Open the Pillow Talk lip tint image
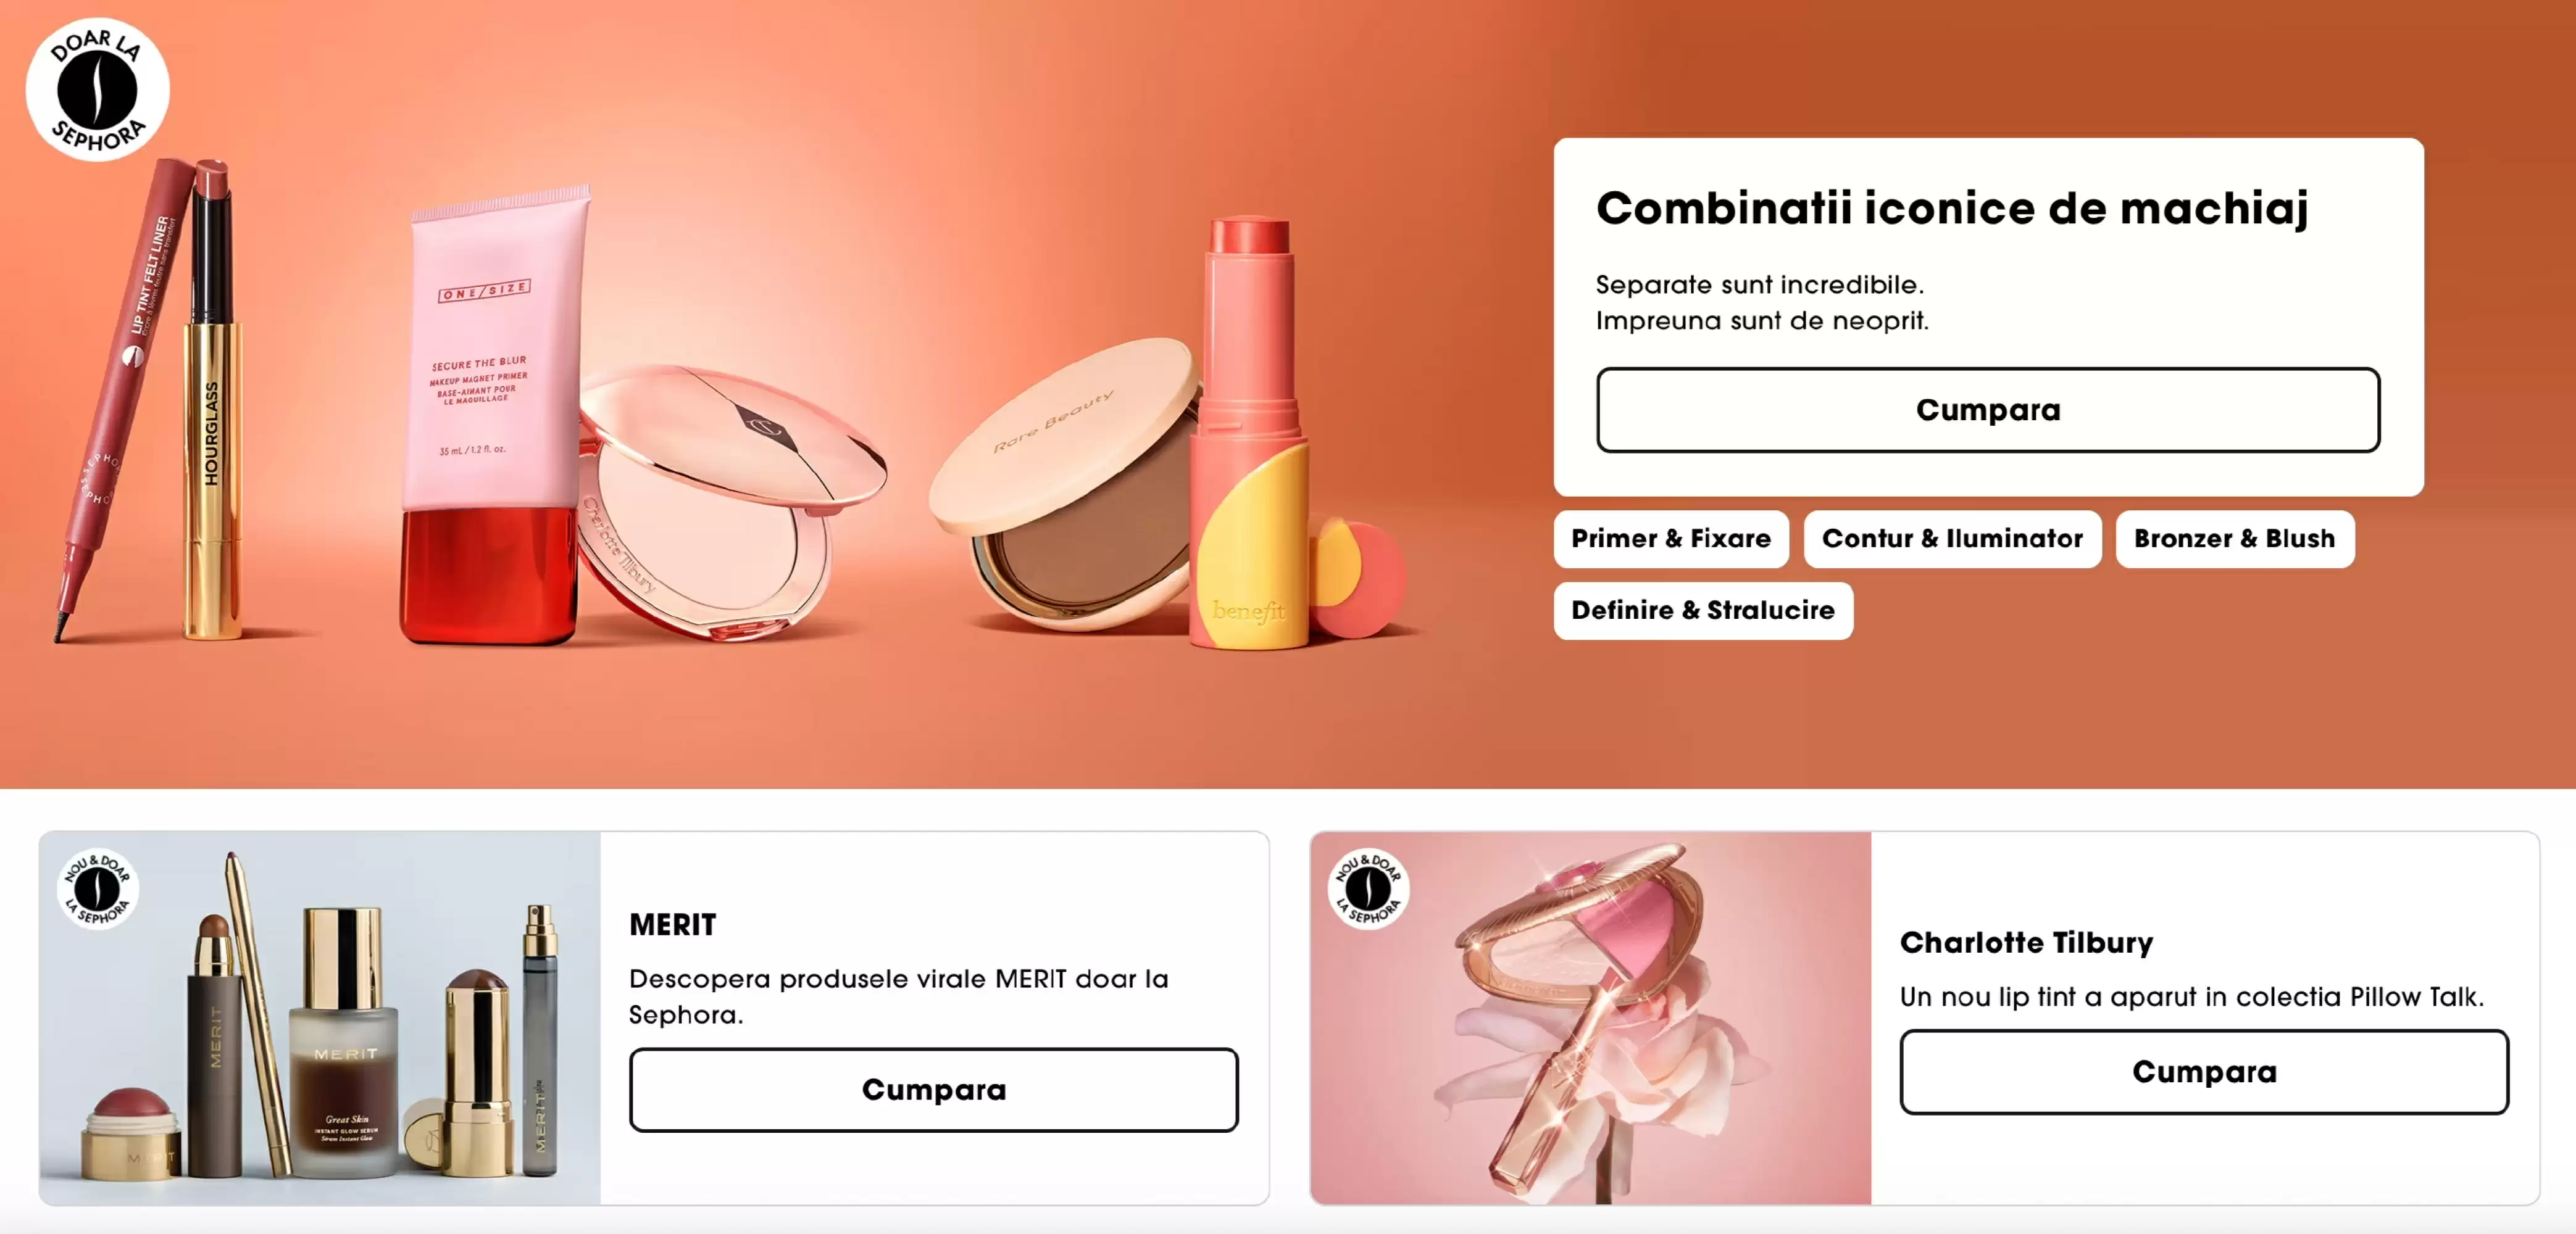Image resolution: width=2576 pixels, height=1234 pixels. pos(1590,1017)
